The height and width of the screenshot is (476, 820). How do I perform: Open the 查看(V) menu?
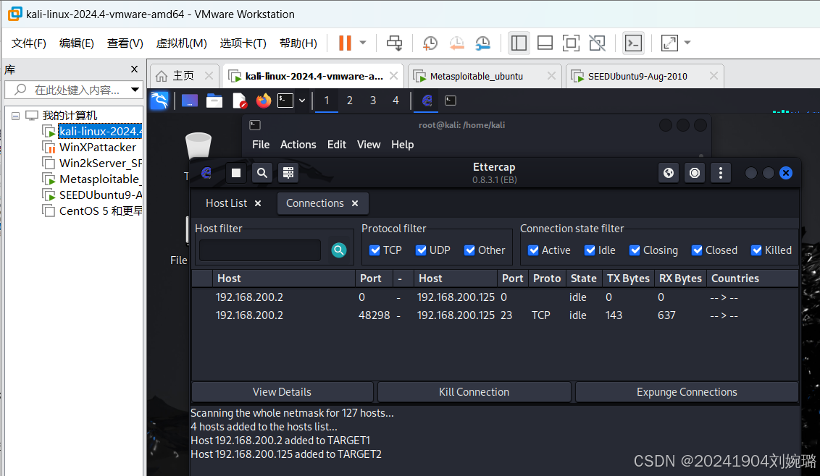[x=125, y=43]
